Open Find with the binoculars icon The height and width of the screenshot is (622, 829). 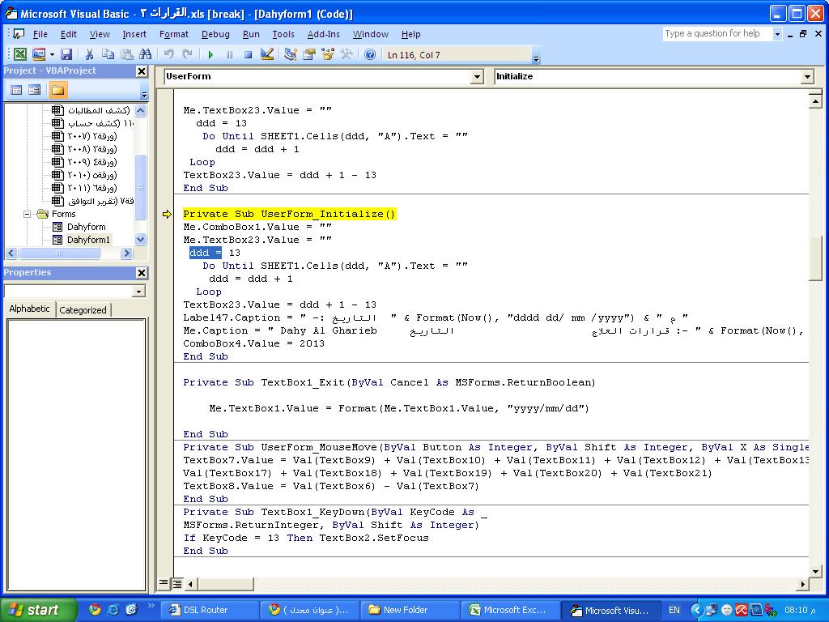click(146, 54)
